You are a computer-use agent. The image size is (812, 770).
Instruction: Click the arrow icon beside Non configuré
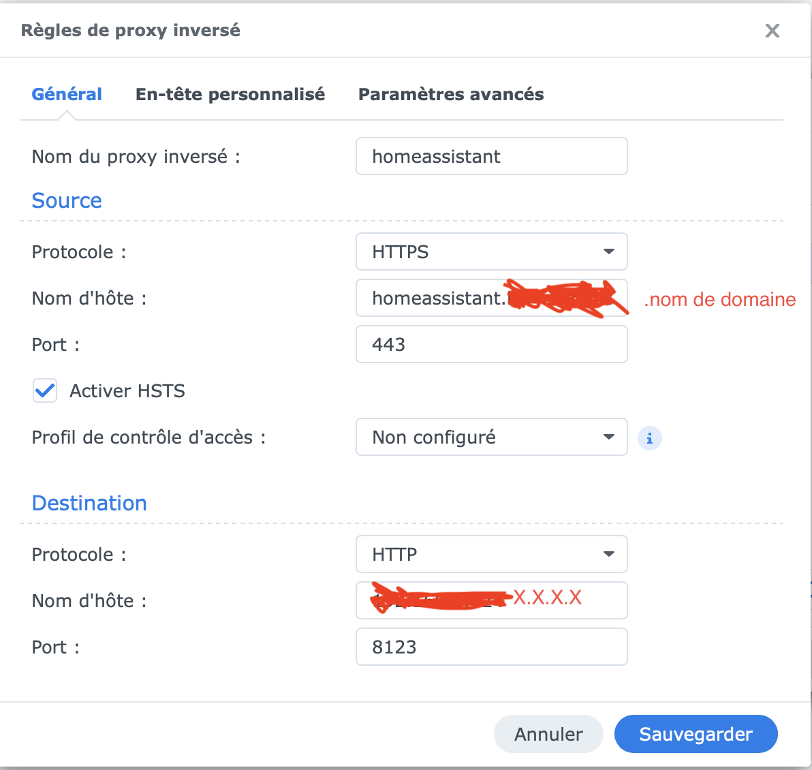point(609,437)
